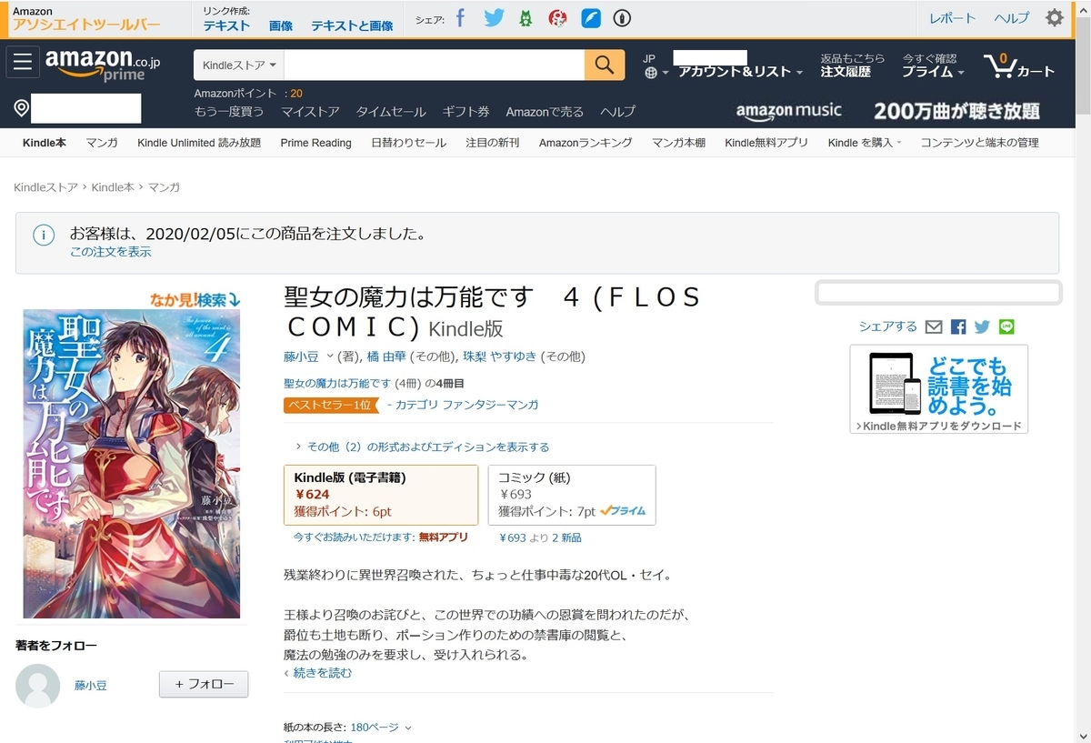Click the フォロー author button
The image size is (1091, 743).
pyautogui.click(x=204, y=684)
